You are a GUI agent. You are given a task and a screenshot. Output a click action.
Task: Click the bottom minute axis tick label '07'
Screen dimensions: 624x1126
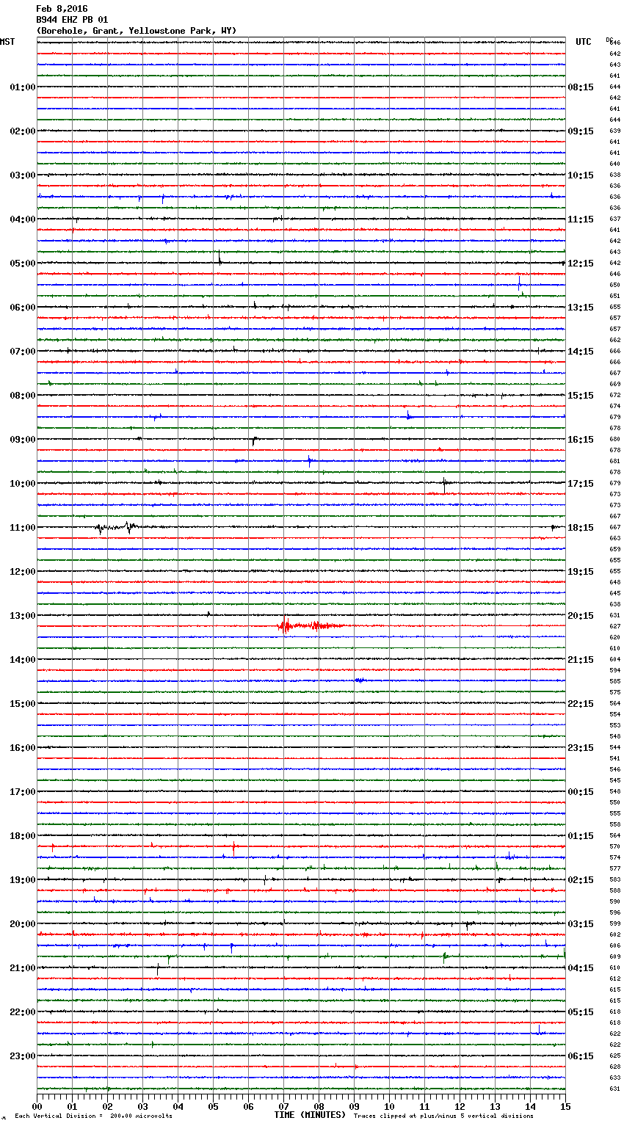(x=283, y=1107)
